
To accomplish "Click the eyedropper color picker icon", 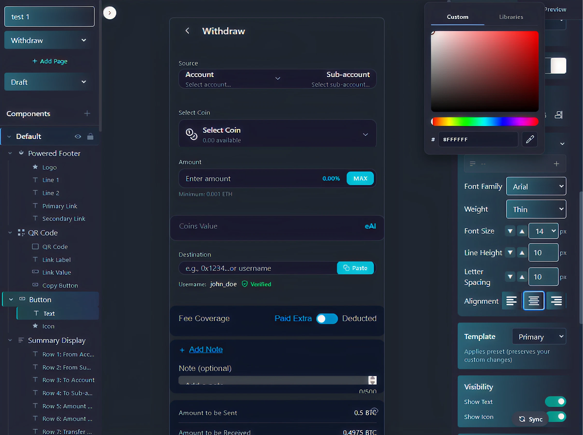I will [530, 139].
